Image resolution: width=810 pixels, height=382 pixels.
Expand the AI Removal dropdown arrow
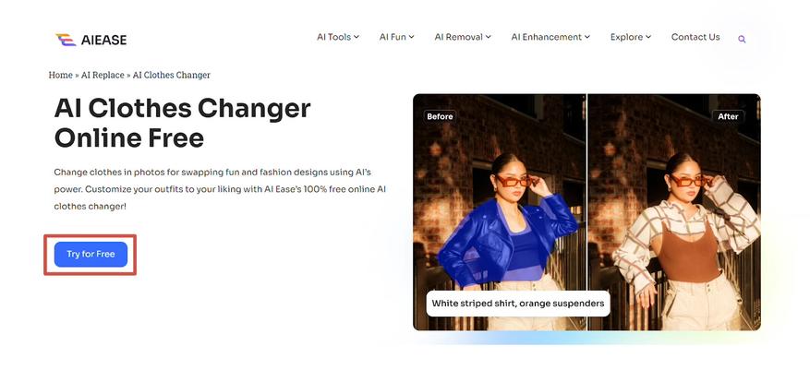489,37
